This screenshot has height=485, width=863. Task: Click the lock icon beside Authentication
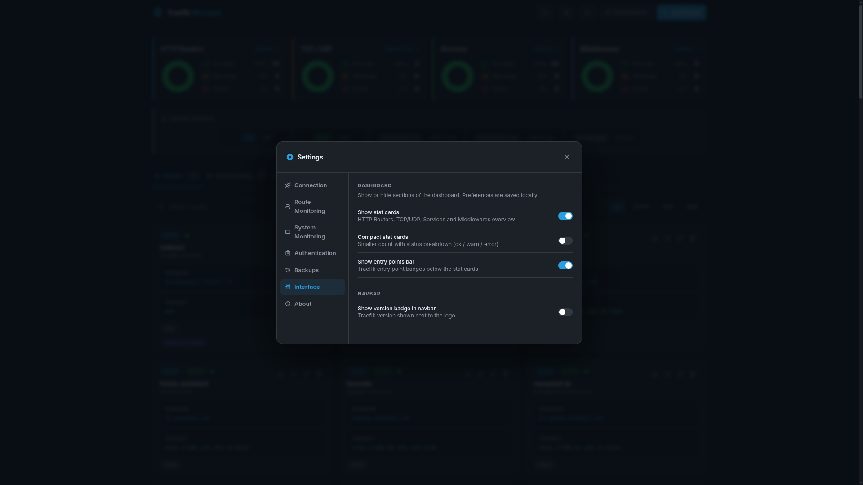[x=288, y=253]
